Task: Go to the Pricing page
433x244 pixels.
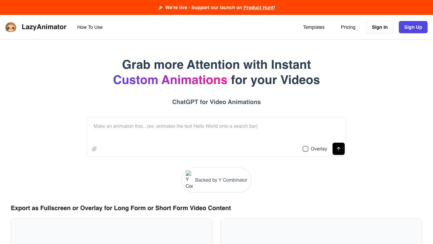Action: [348, 27]
